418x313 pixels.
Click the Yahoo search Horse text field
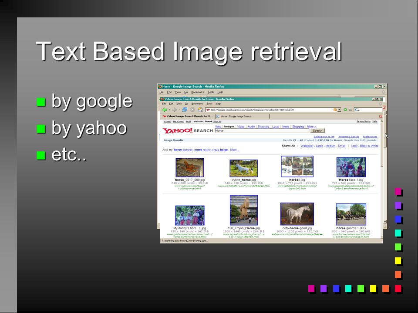pyautogui.click(x=262, y=131)
